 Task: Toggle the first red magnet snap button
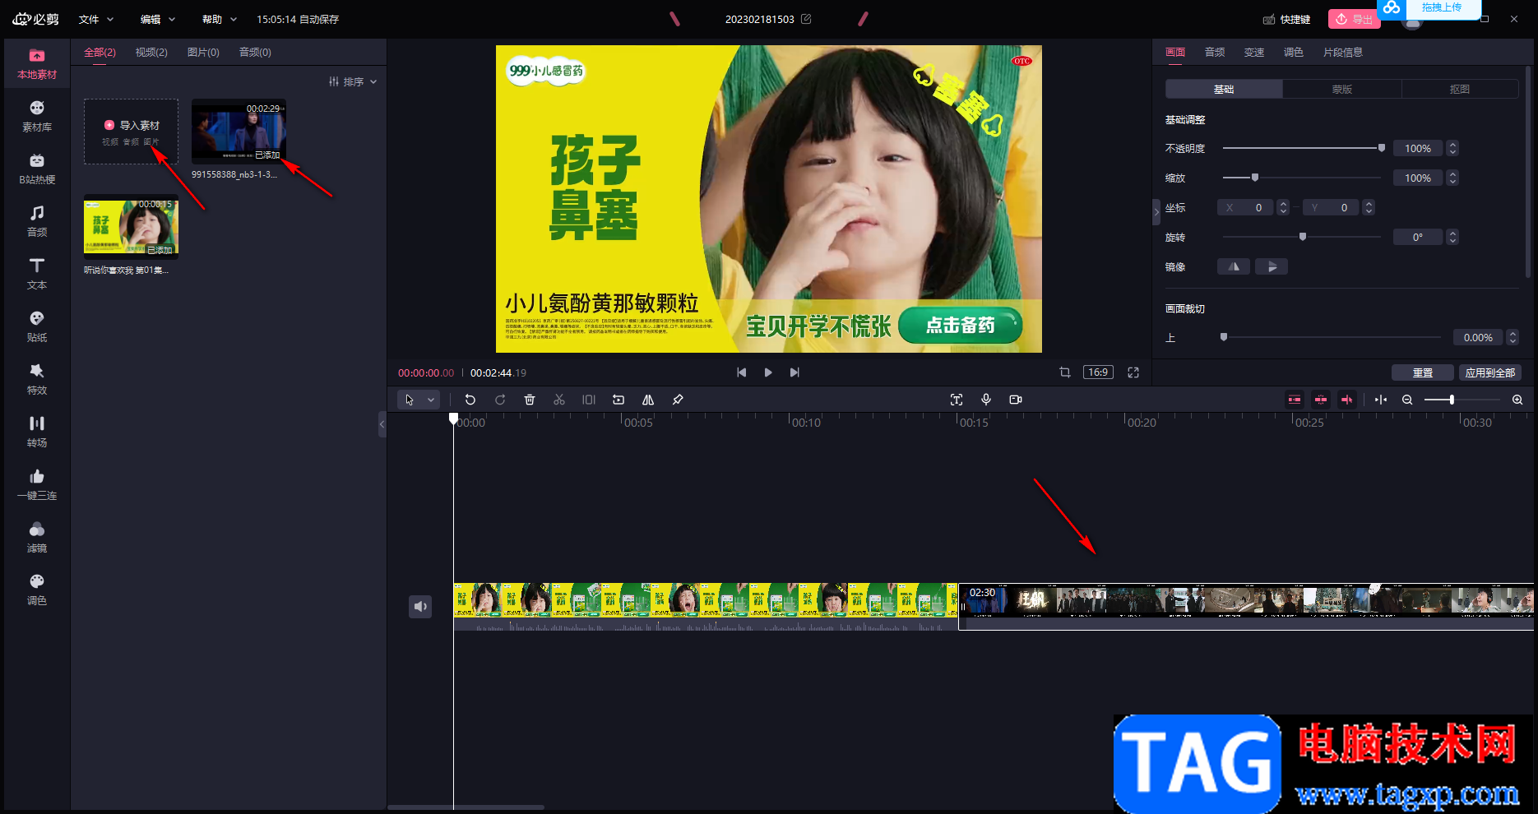1295,400
